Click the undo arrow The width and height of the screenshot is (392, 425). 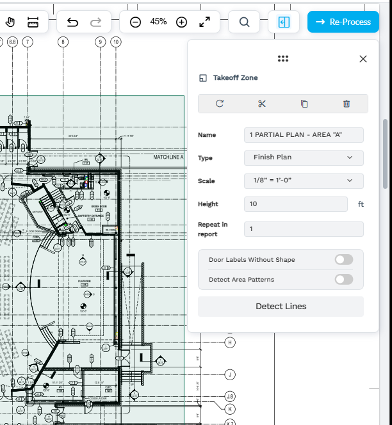pos(72,22)
